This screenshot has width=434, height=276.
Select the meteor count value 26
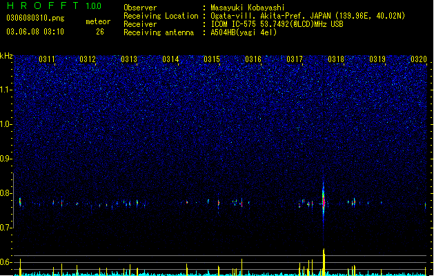[x=100, y=32]
